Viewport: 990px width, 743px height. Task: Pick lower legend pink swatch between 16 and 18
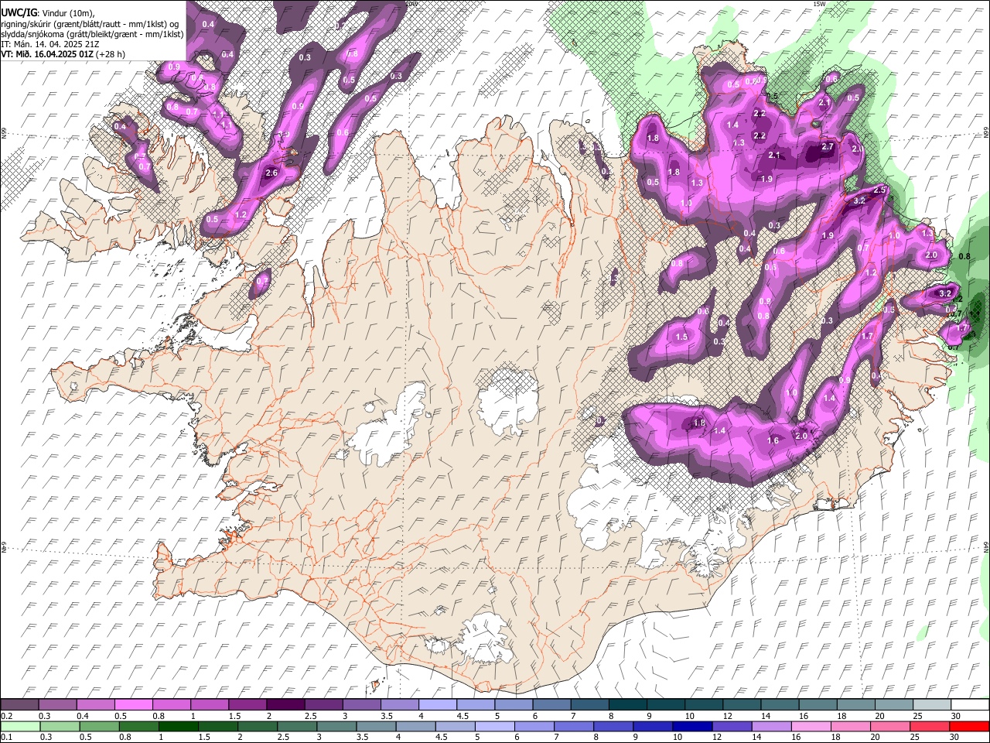811,726
